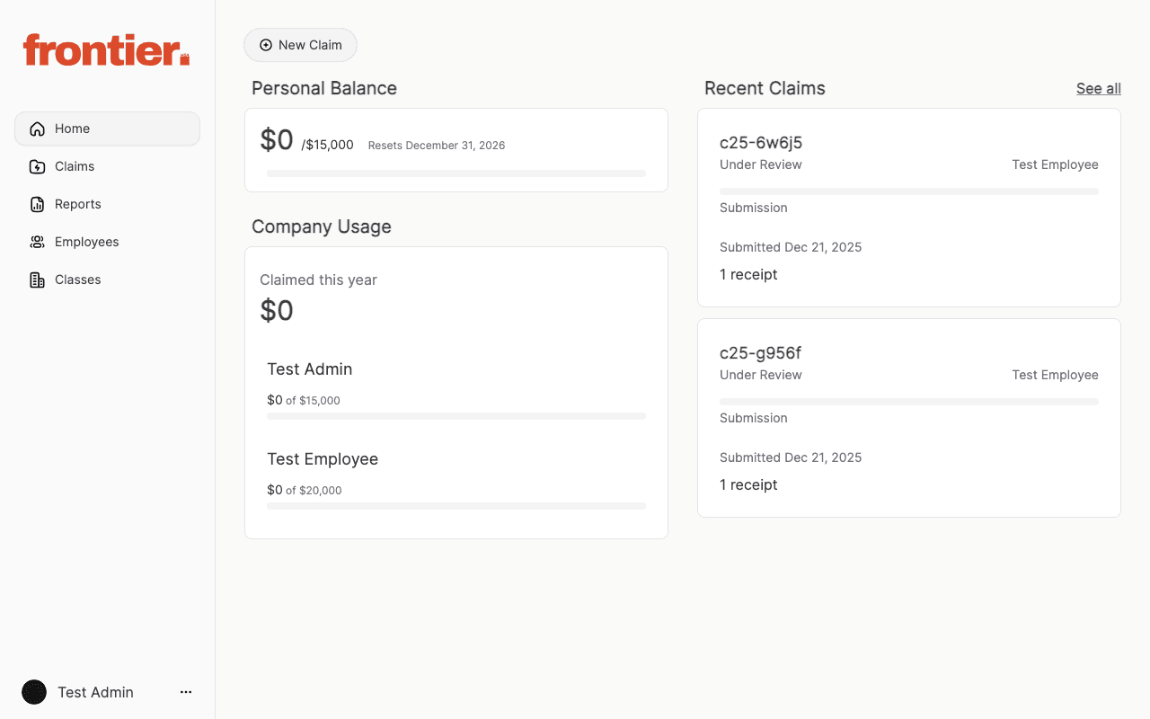Click the New Claim button

(x=300, y=44)
